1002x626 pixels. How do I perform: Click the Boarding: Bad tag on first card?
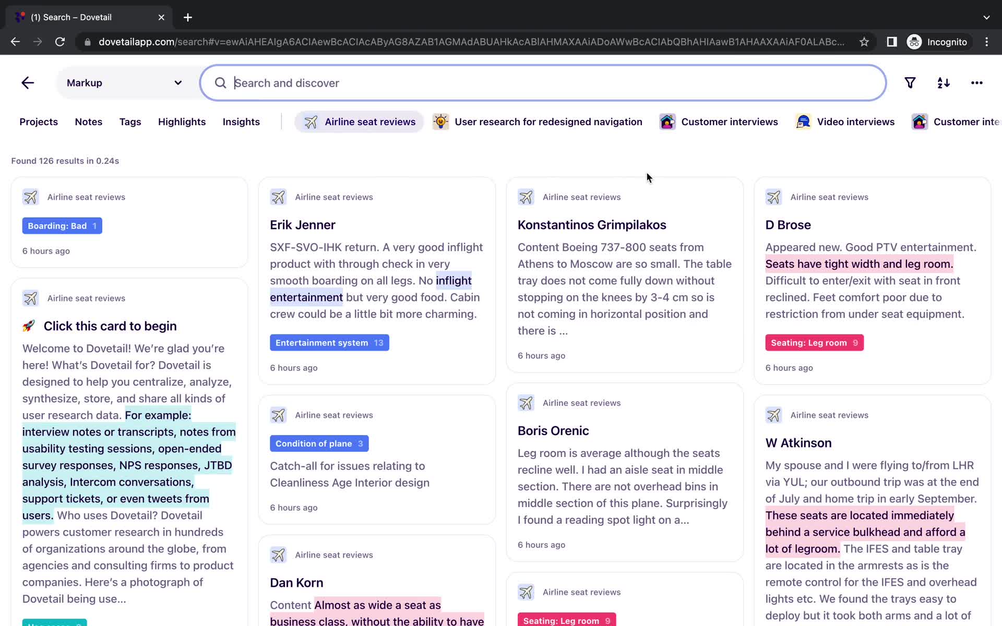click(x=62, y=226)
